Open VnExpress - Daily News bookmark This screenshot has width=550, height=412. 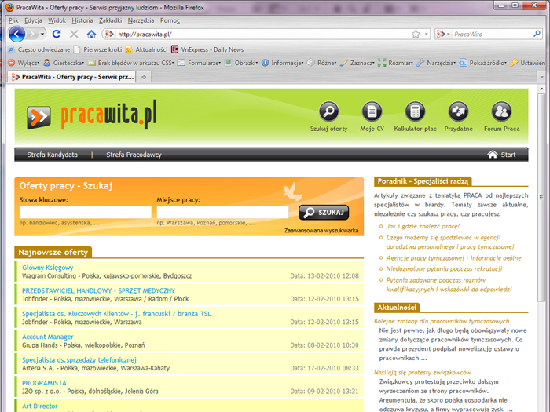207,49
